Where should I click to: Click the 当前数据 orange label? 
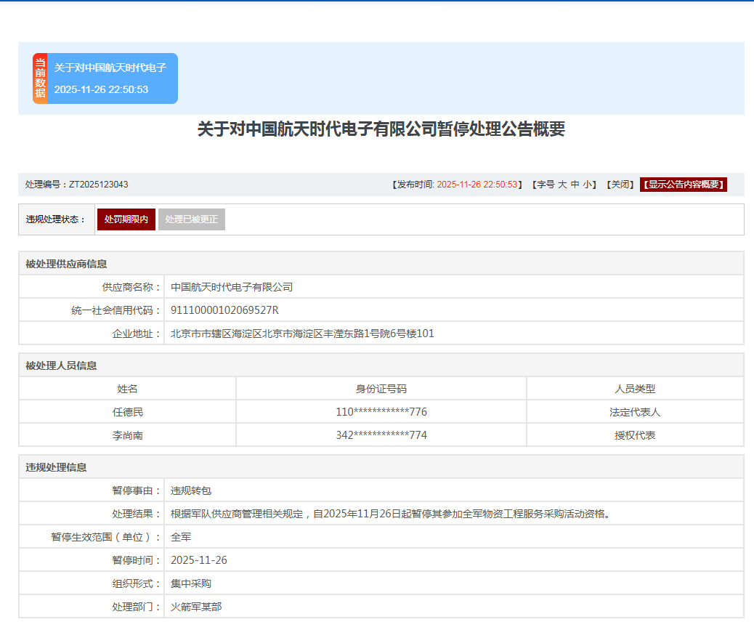tap(40, 78)
